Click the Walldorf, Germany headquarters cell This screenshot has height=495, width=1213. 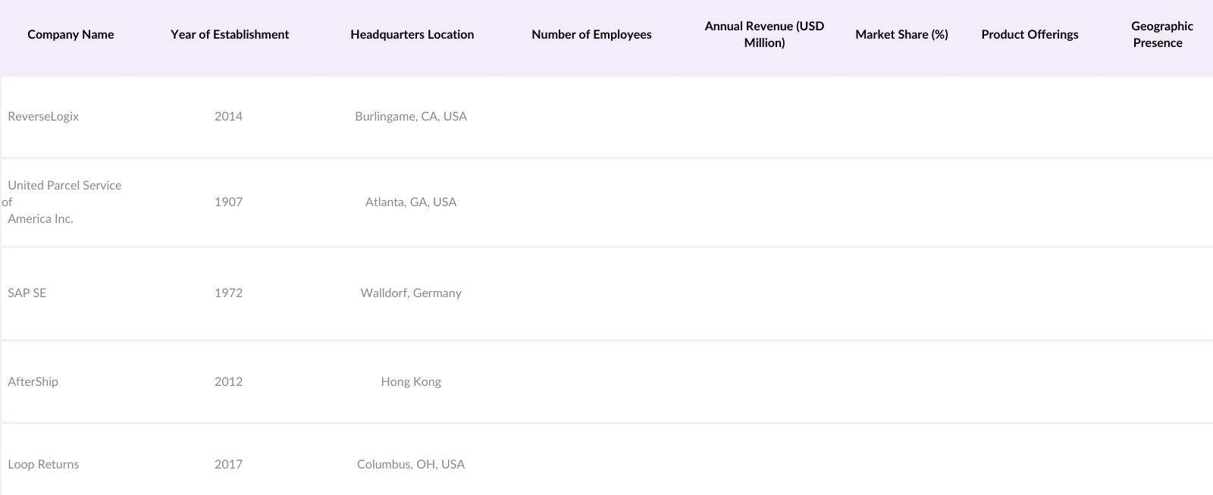pyautogui.click(x=411, y=293)
